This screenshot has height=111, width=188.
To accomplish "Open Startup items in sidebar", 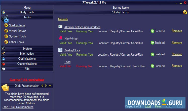I will [x=17, y=25].
